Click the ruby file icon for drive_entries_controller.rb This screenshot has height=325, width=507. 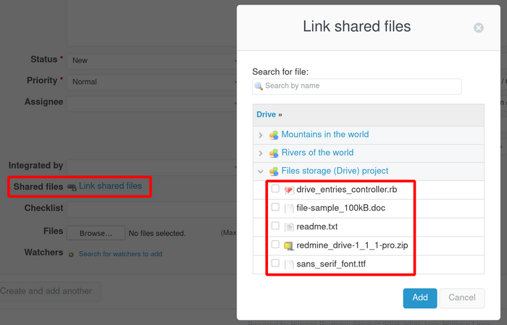tap(288, 190)
